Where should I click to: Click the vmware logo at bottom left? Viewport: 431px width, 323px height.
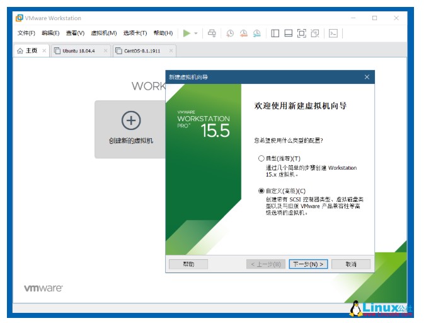pyautogui.click(x=43, y=288)
